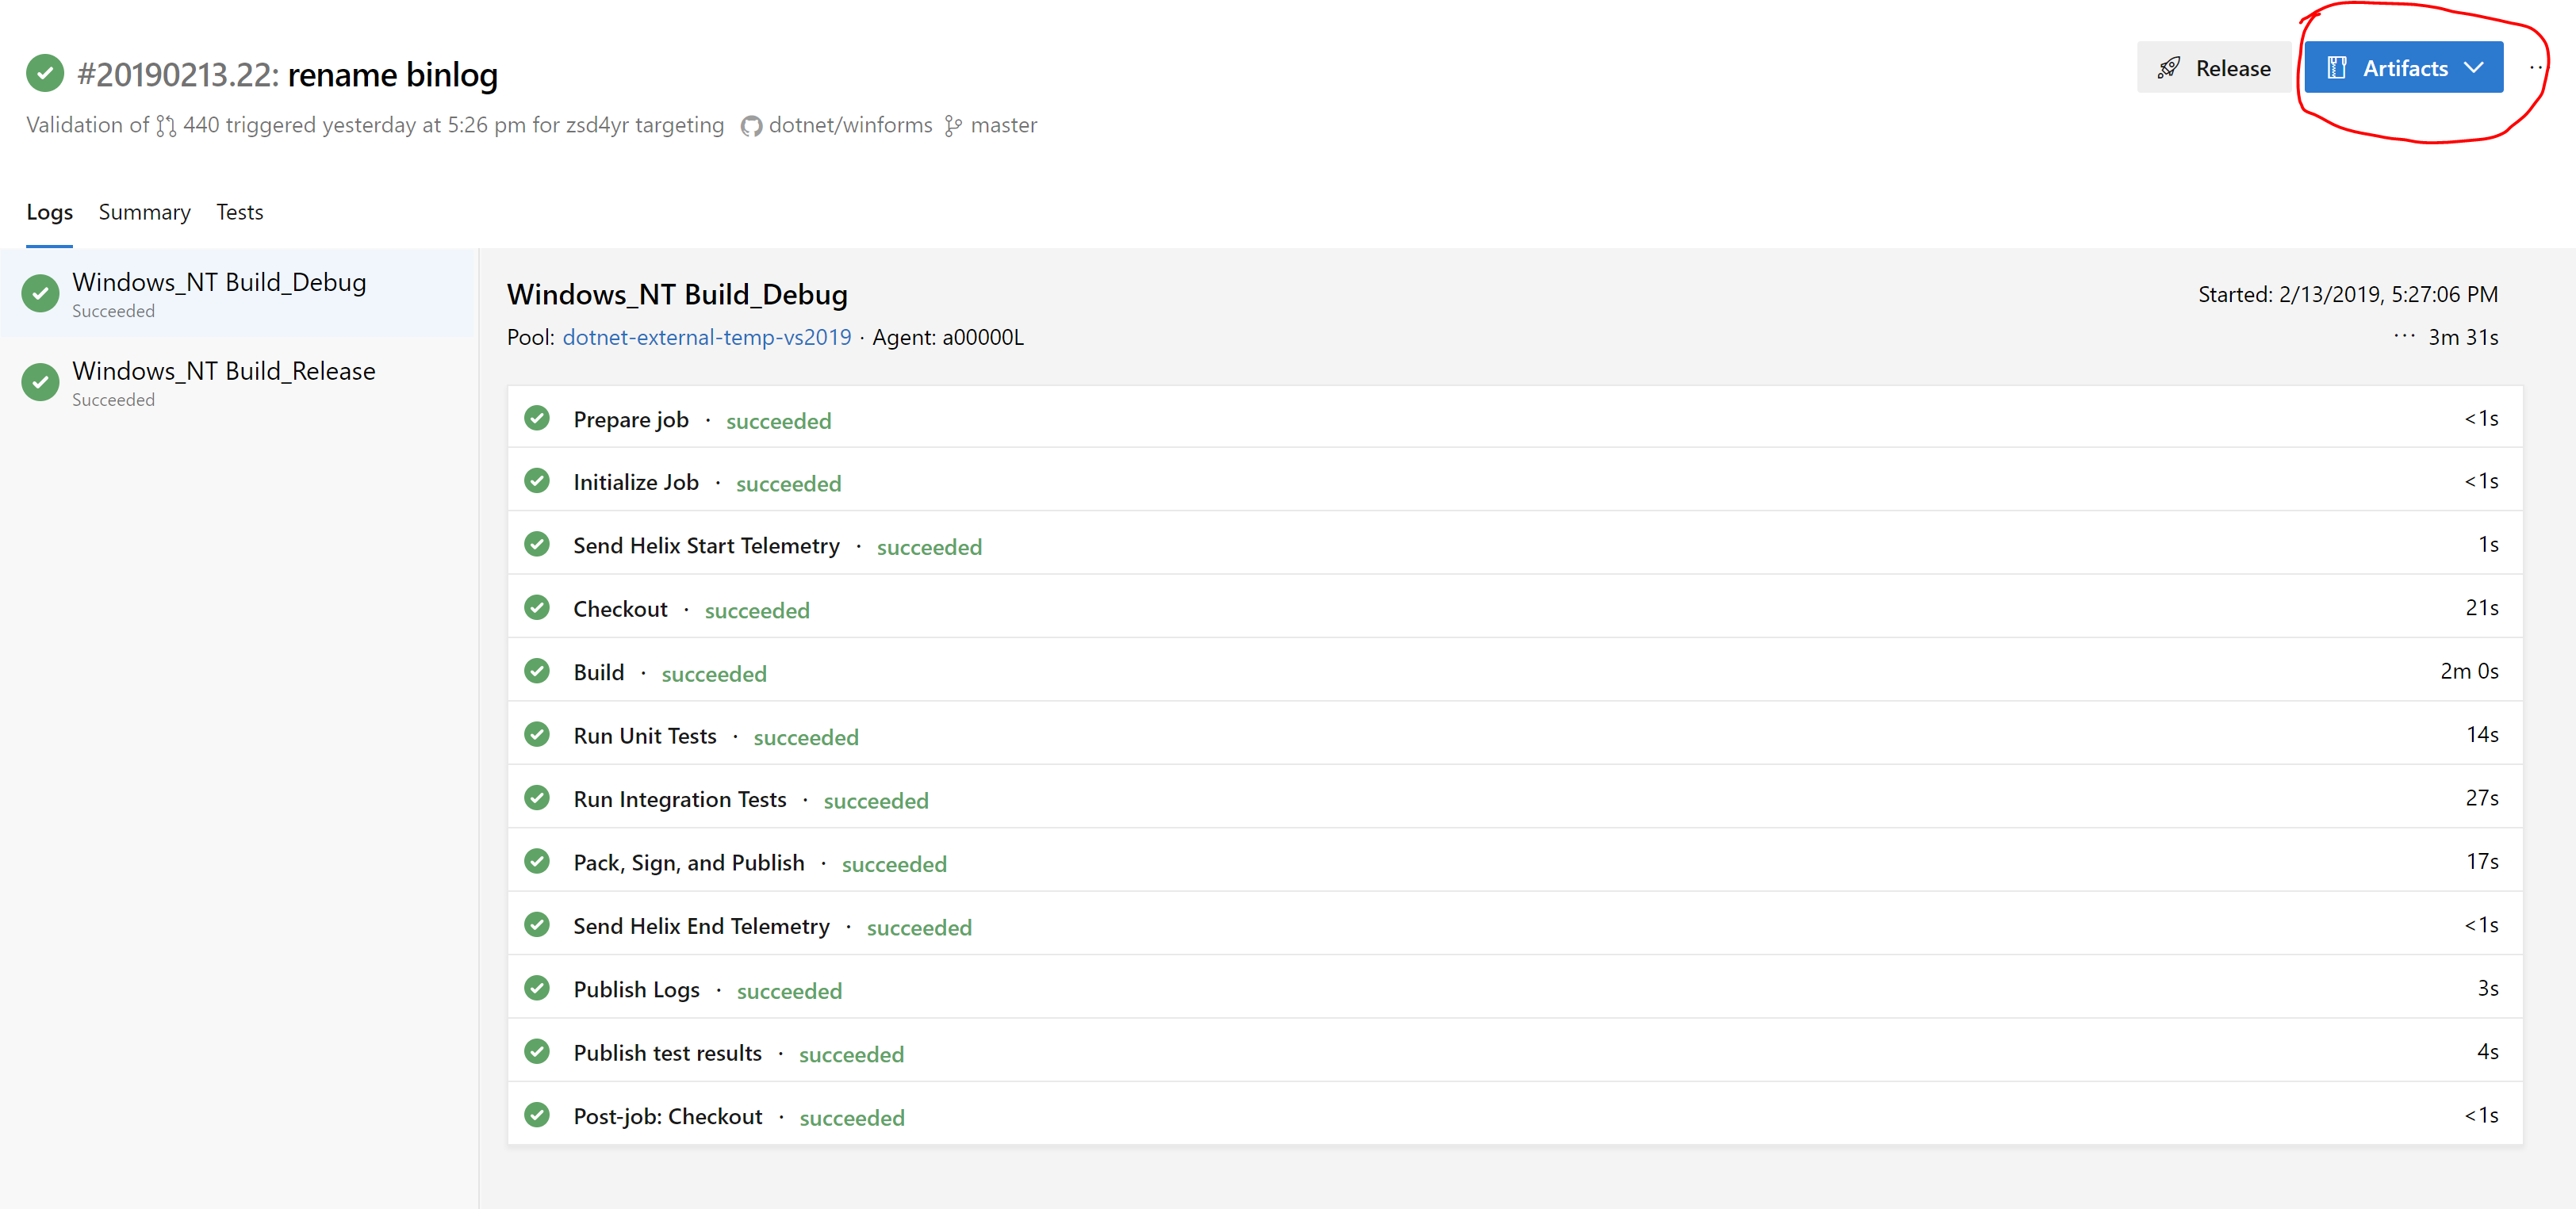Click the GitHub icon next to dotnet/winforms

pos(751,126)
